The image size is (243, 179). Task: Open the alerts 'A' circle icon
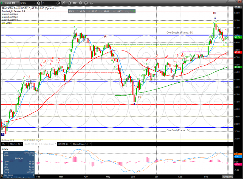[86, 3]
